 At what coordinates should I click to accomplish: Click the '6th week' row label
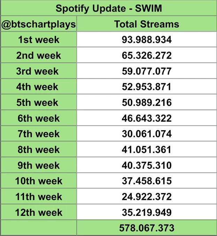39,118
